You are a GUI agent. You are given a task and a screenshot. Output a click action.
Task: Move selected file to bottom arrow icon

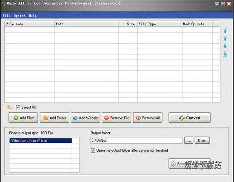[x=225, y=54]
